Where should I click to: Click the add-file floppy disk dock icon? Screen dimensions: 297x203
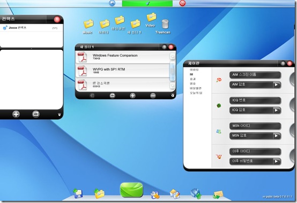click(x=78, y=193)
